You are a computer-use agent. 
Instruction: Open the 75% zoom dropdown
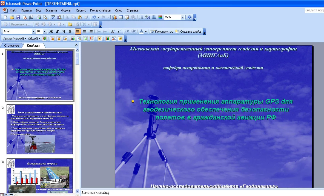click(x=183, y=17)
